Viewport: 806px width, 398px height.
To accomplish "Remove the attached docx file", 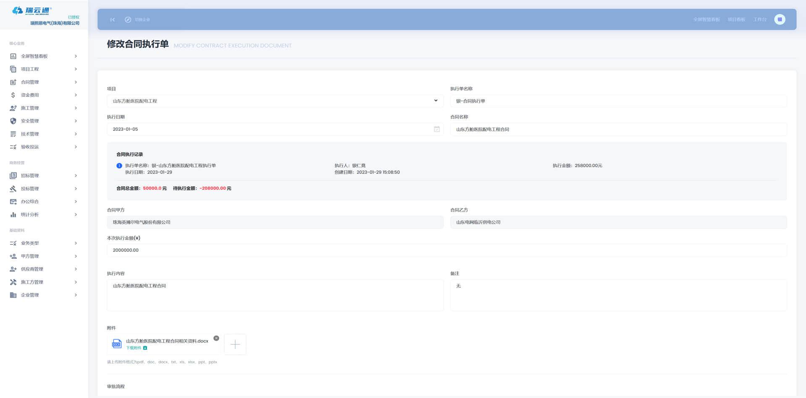I will coord(216,338).
